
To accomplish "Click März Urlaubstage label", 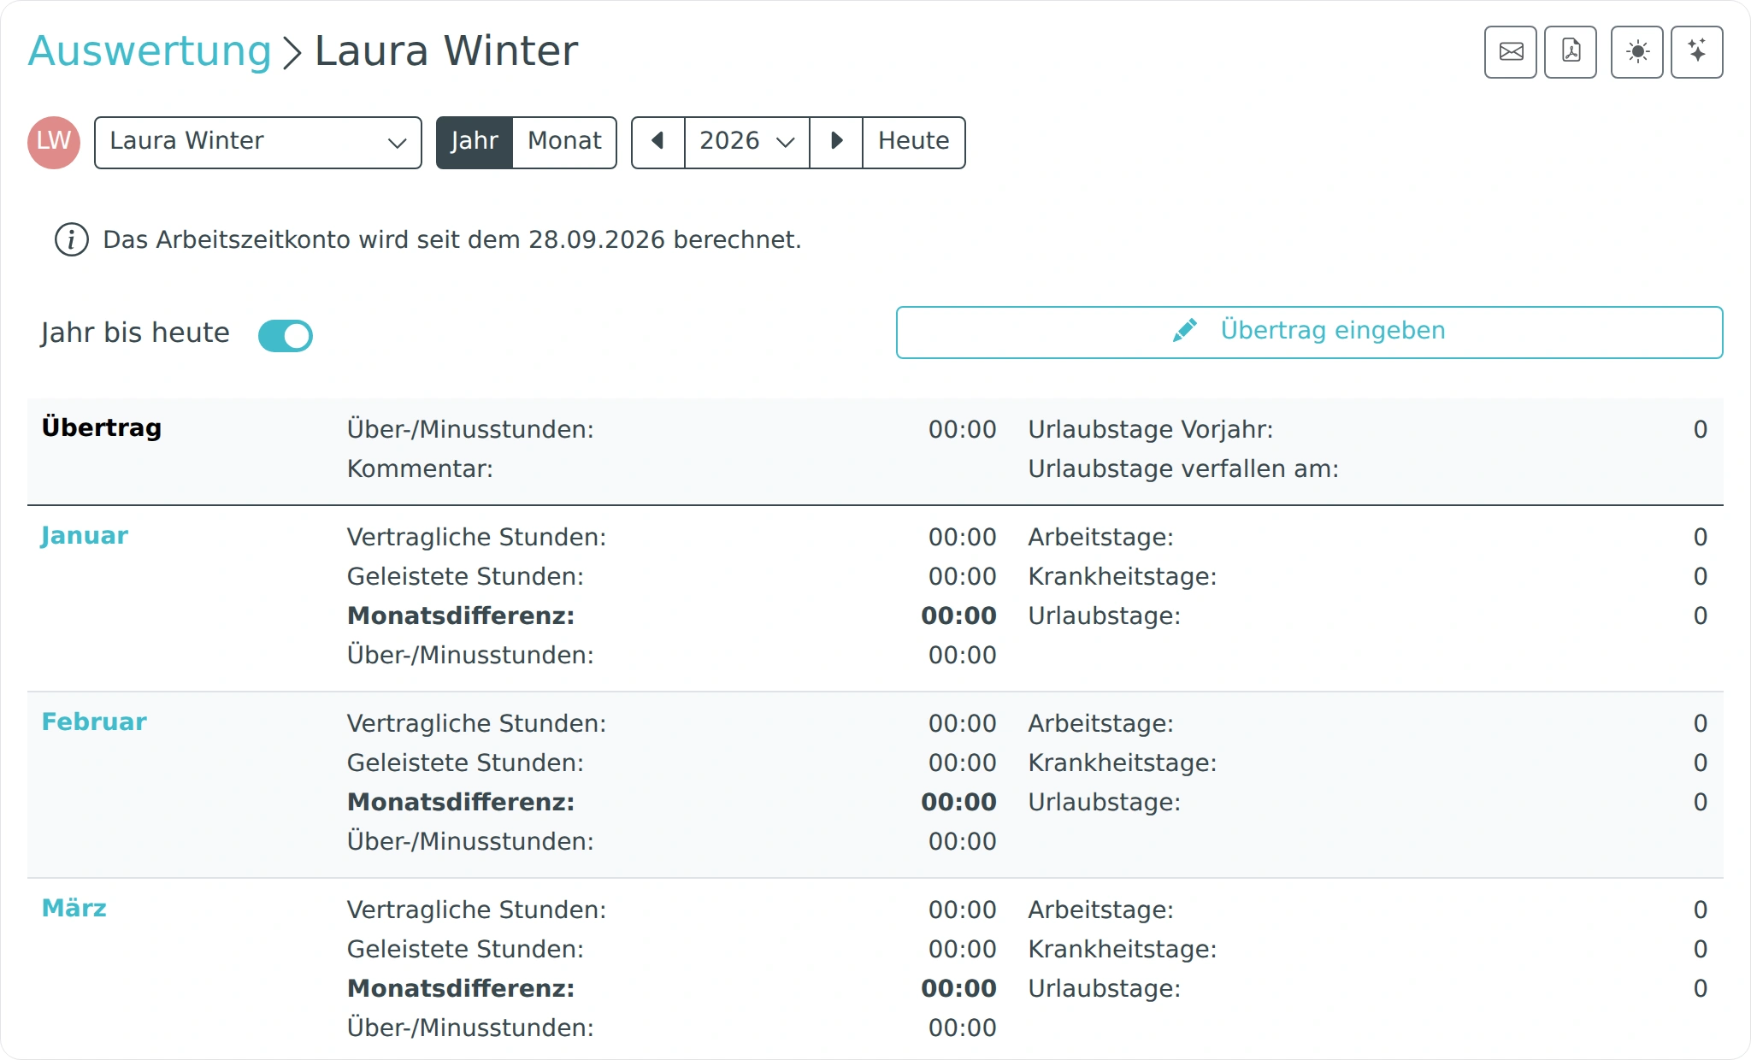I will click(x=1105, y=989).
